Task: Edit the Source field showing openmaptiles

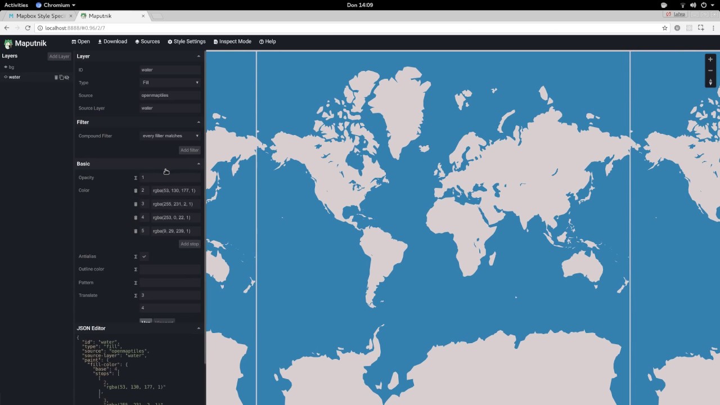Action: tap(170, 95)
